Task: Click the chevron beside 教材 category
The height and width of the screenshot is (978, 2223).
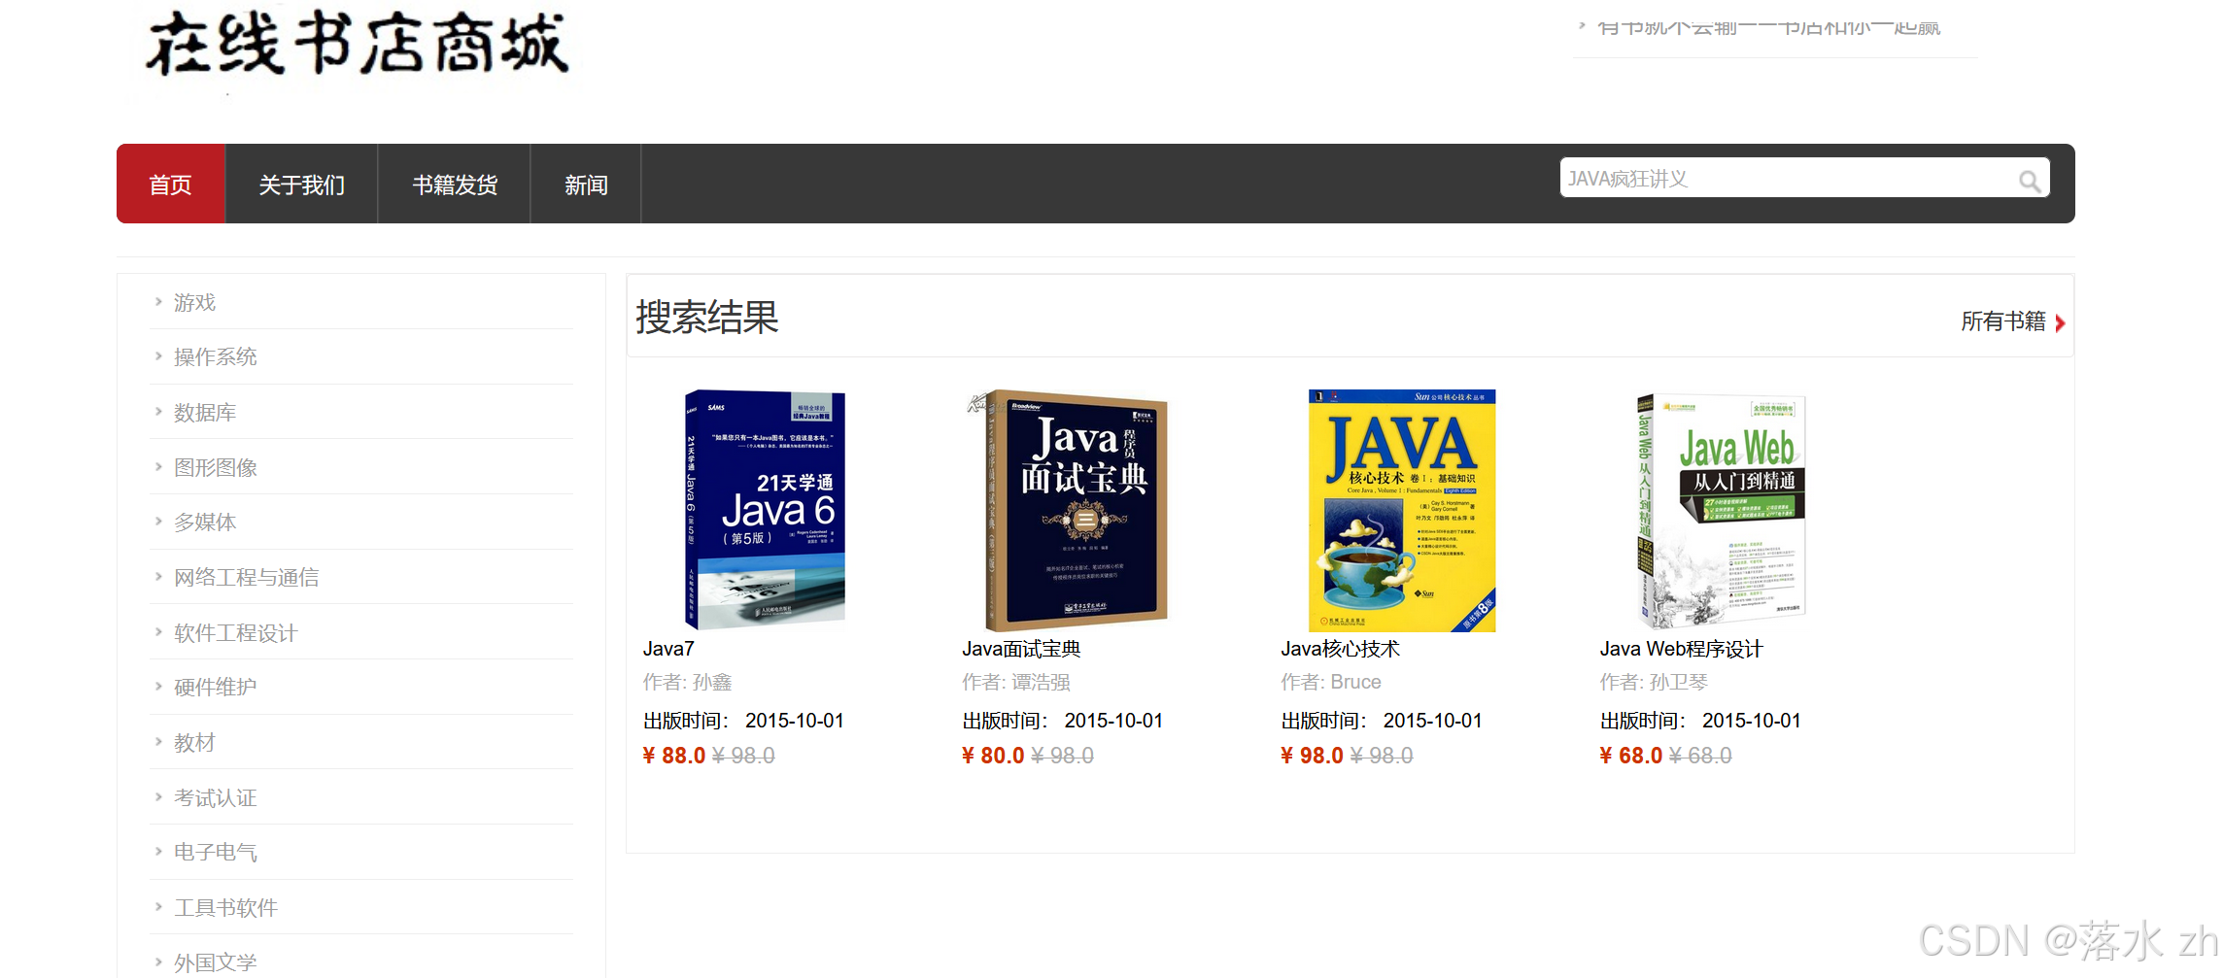Action: 158,742
